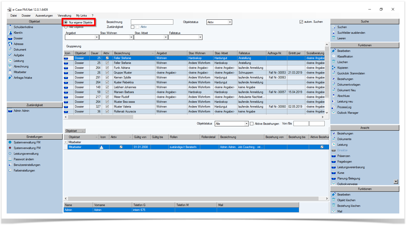Open the Stao Wohnen dropdown
This screenshot has width=408, height=226.
point(131,37)
